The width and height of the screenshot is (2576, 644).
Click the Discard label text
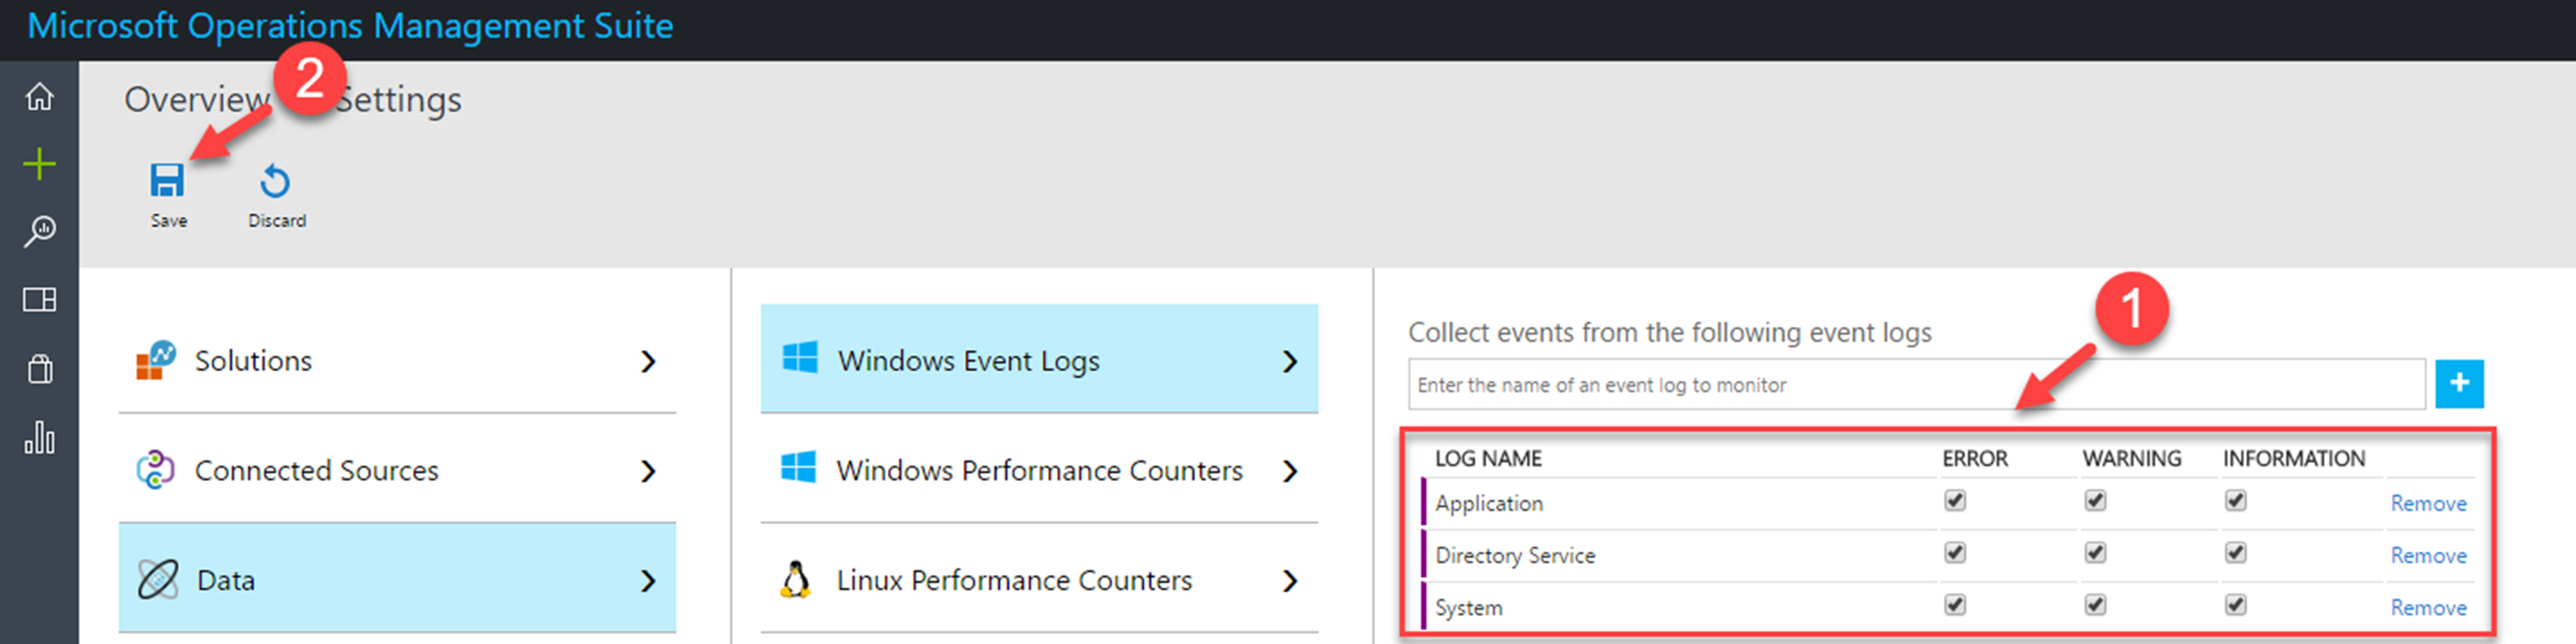coord(277,221)
